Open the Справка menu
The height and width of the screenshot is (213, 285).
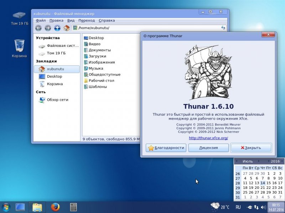[x=107, y=21]
